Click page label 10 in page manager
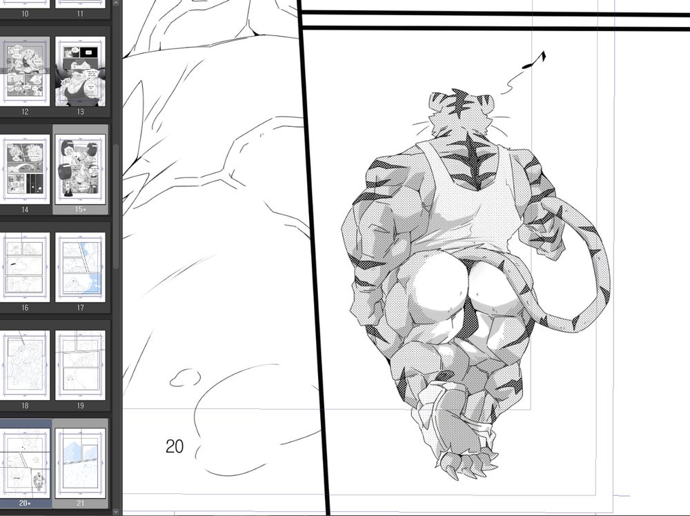Screen dimensions: 690x516 25,14
